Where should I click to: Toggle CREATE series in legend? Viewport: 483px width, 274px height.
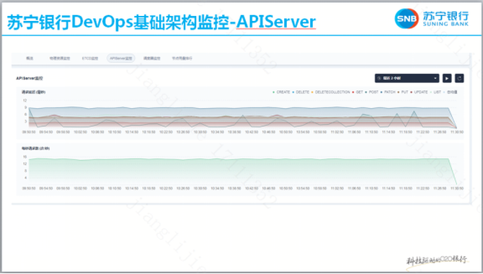pos(281,92)
